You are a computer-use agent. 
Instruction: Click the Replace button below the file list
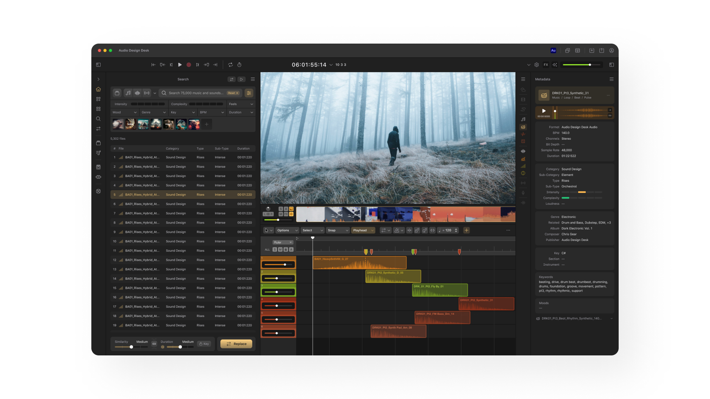(x=236, y=344)
